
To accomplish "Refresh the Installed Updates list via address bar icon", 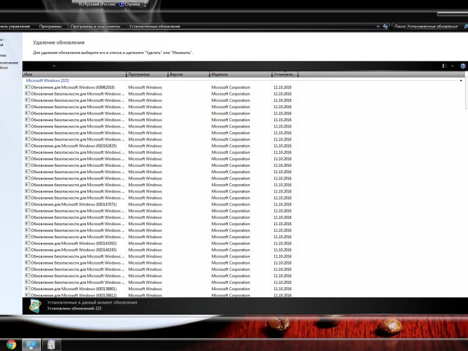I will pos(386,26).
